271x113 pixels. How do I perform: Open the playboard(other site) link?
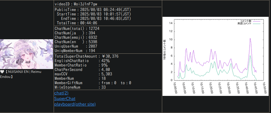[75, 104]
